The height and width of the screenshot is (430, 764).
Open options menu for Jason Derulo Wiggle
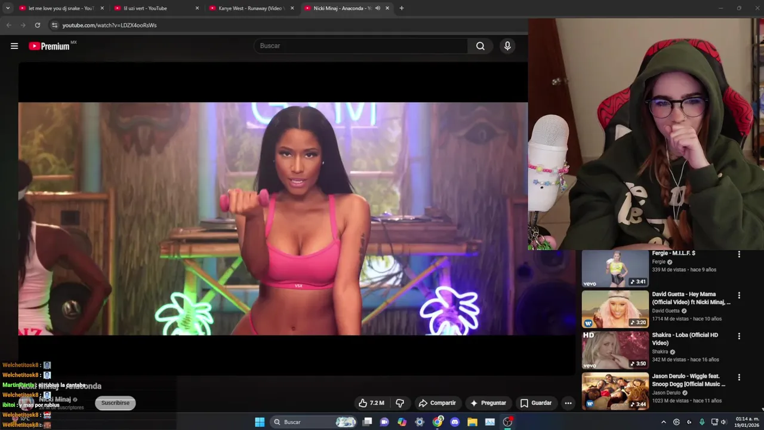tap(739, 377)
